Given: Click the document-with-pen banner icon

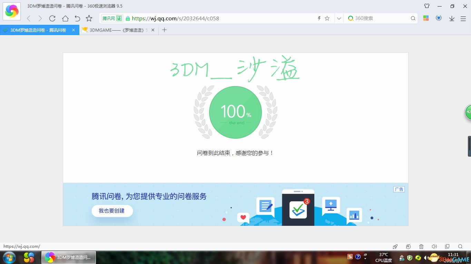Looking at the screenshot, I should pyautogui.click(x=265, y=207).
